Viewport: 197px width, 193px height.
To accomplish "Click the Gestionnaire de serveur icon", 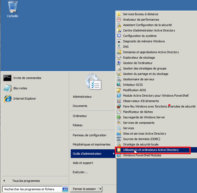I will tap(119, 79).
